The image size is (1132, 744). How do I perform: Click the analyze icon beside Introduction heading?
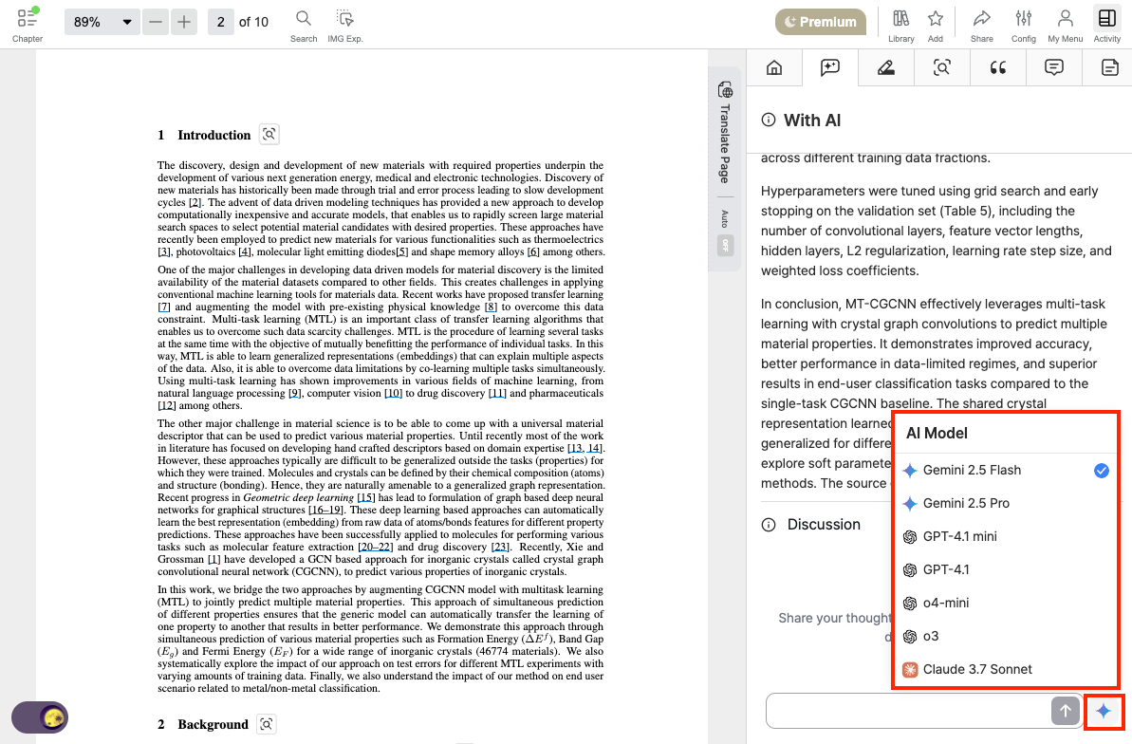[x=269, y=135]
